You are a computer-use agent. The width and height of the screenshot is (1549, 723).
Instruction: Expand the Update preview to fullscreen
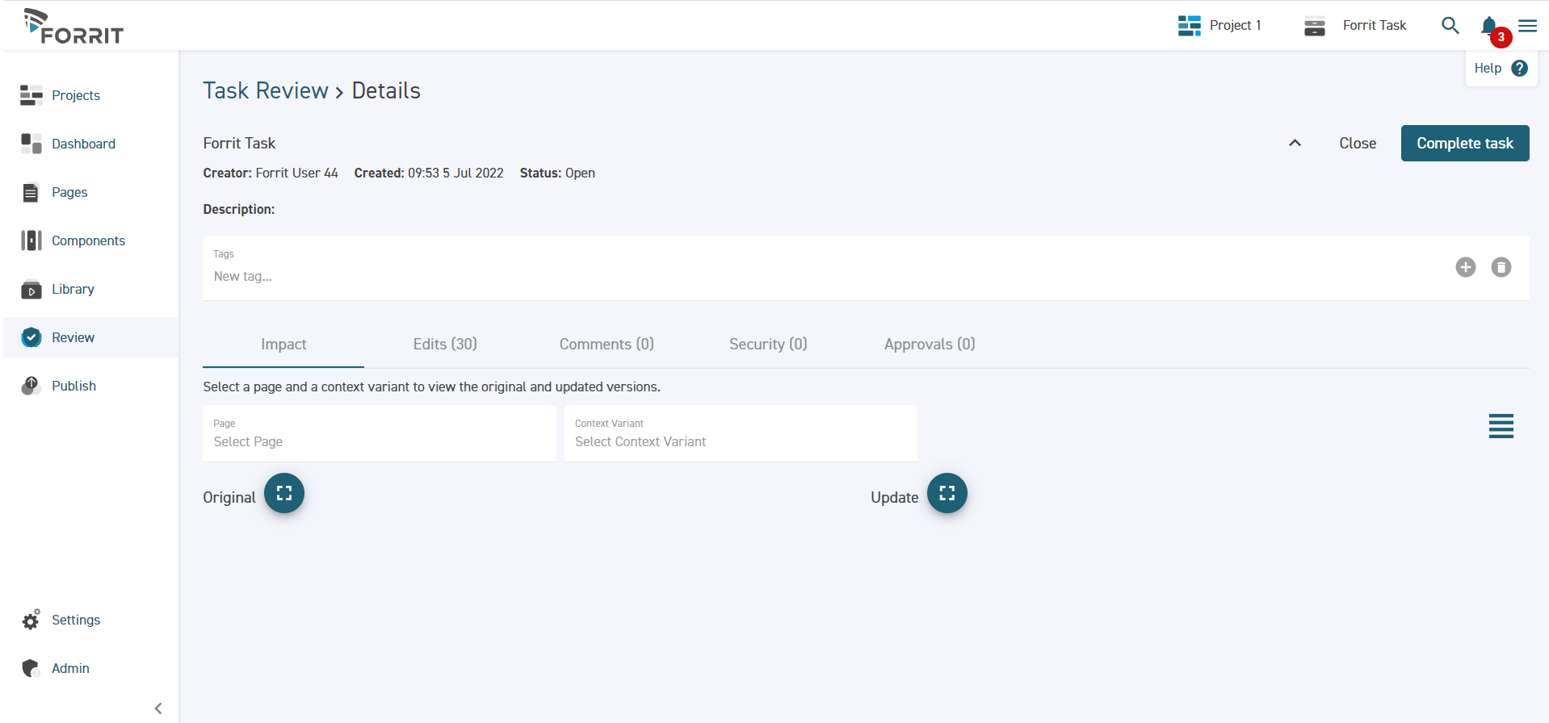[947, 493]
